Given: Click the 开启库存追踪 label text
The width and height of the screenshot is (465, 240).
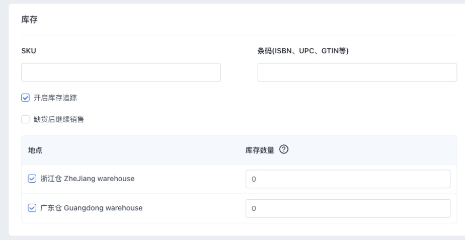Looking at the screenshot, I should 55,98.
